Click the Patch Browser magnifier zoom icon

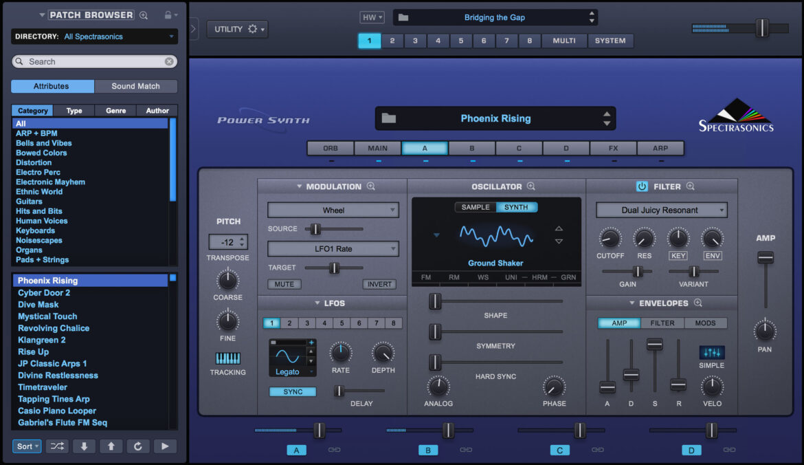pyautogui.click(x=144, y=15)
